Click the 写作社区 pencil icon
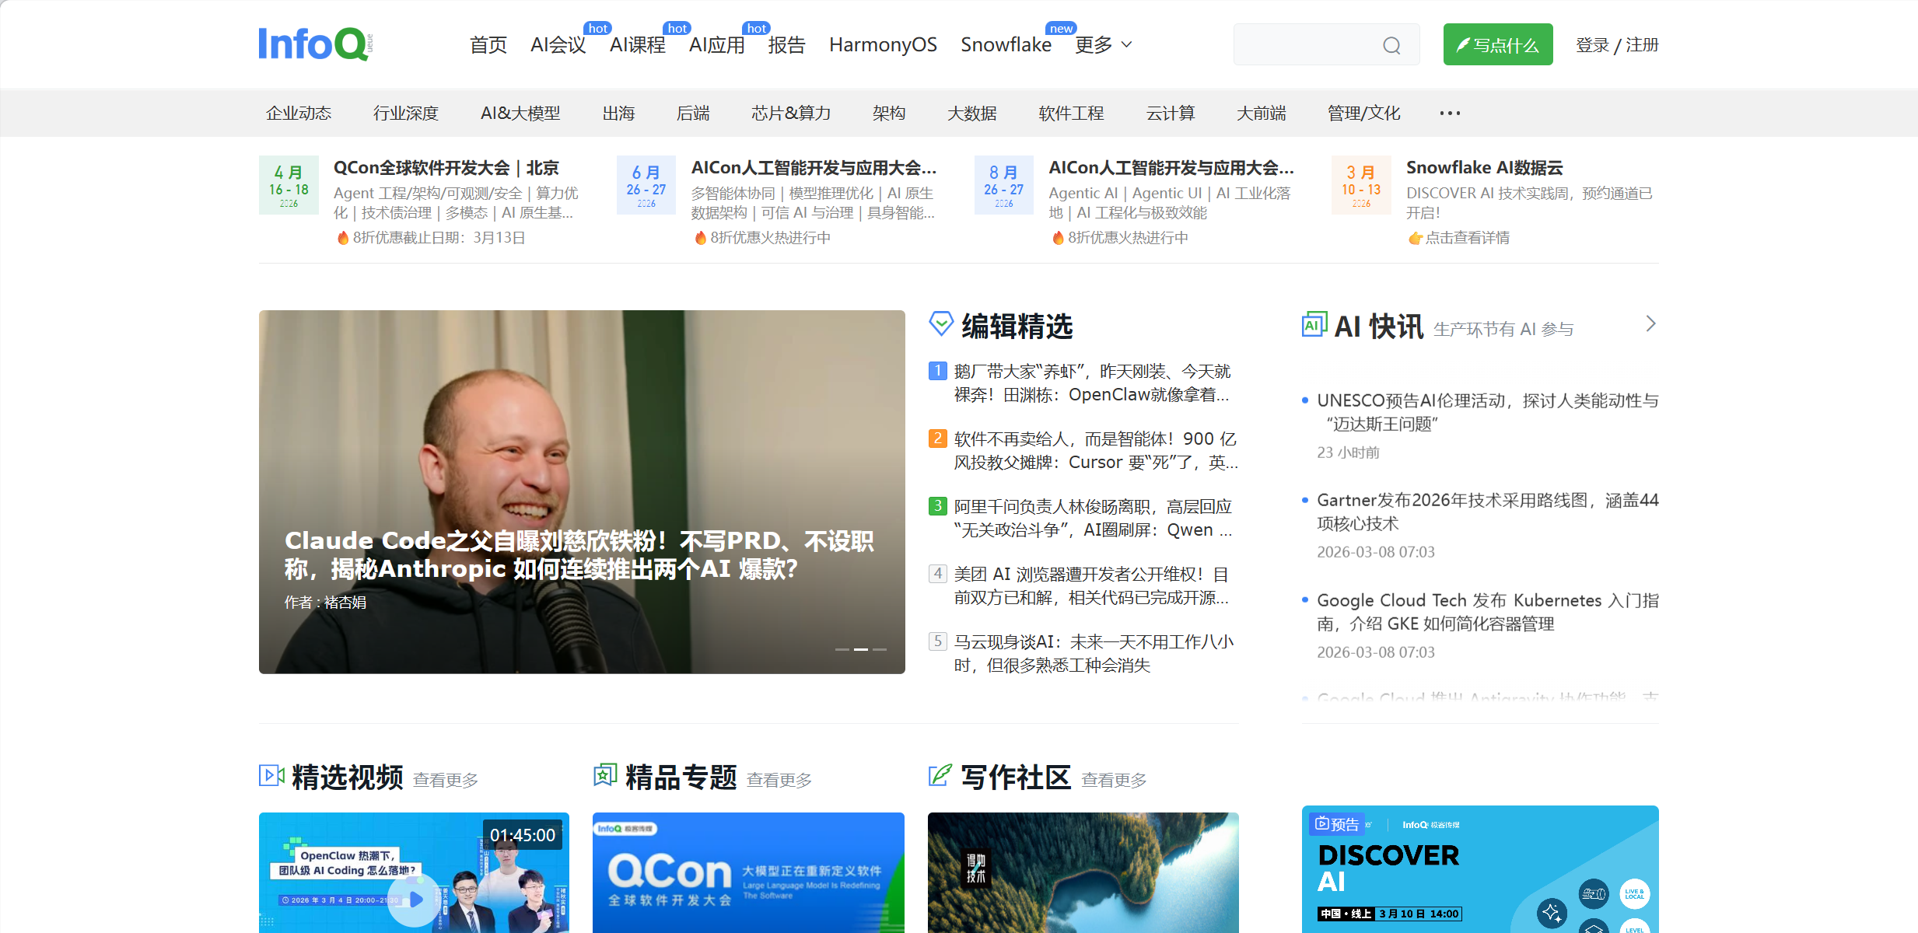The width and height of the screenshot is (1918, 933). tap(940, 775)
